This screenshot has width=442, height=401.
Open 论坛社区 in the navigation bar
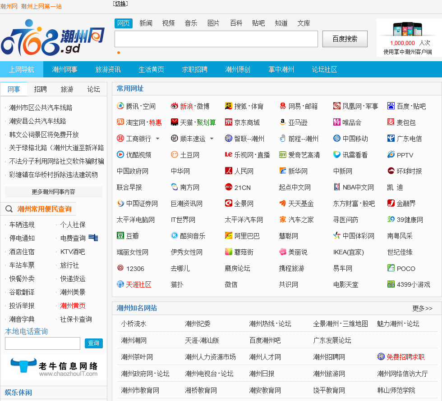[324, 69]
